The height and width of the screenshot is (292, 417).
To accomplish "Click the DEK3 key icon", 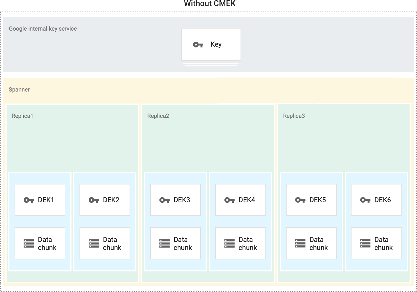I will click(164, 200).
